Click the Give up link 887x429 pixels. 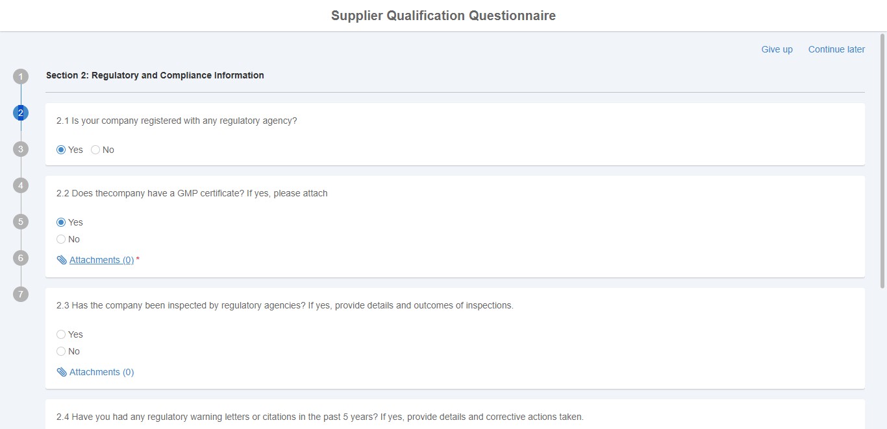tap(777, 49)
